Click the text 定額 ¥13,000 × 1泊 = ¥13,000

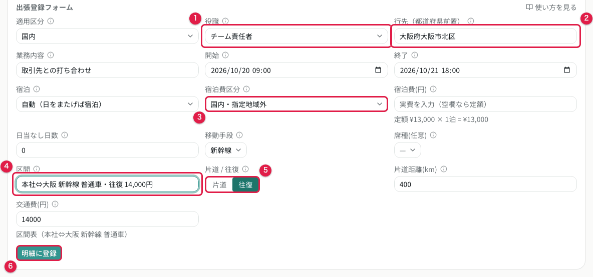point(441,119)
